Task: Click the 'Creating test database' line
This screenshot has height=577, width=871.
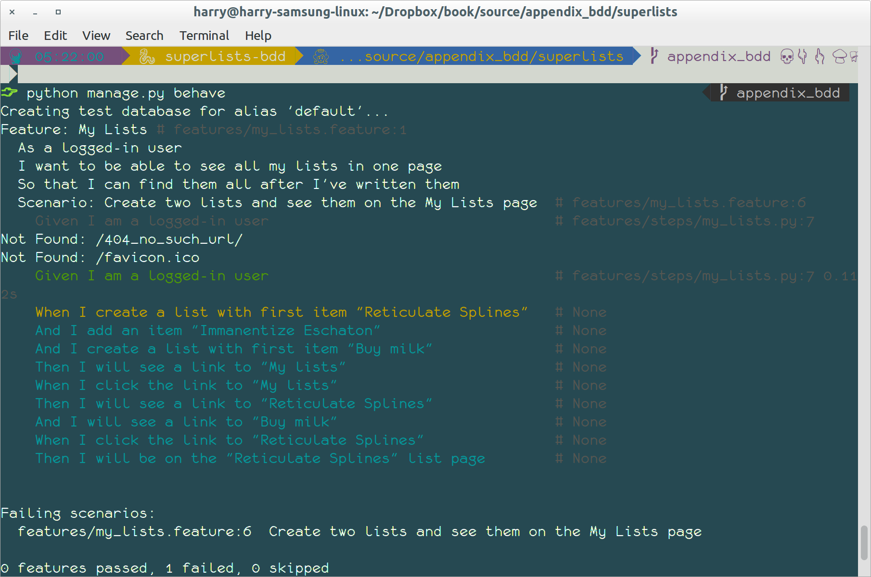Action: 194,112
